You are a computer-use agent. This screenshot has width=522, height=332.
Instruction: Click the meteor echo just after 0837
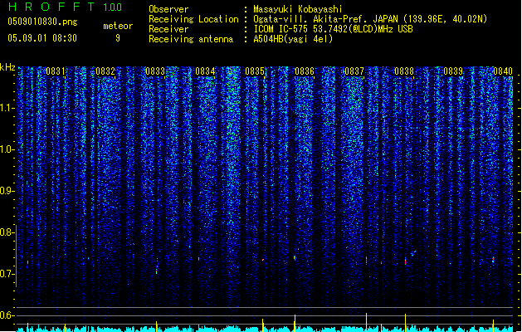click(367, 260)
